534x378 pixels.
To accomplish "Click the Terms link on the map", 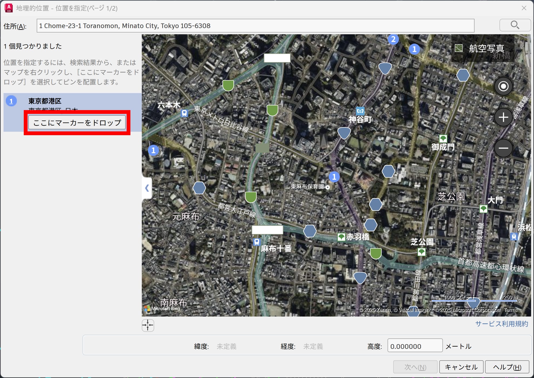I will click(x=510, y=310).
